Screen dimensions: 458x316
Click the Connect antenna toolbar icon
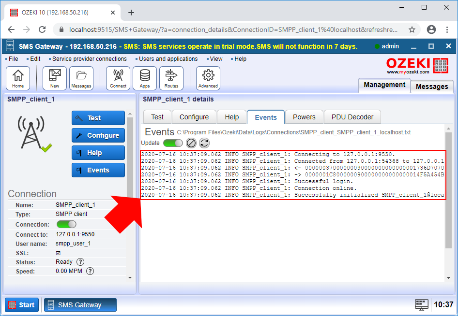[118, 78]
